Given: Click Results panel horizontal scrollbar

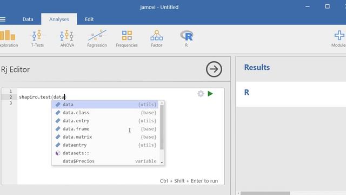Looking at the screenshot, I should click(265, 193).
